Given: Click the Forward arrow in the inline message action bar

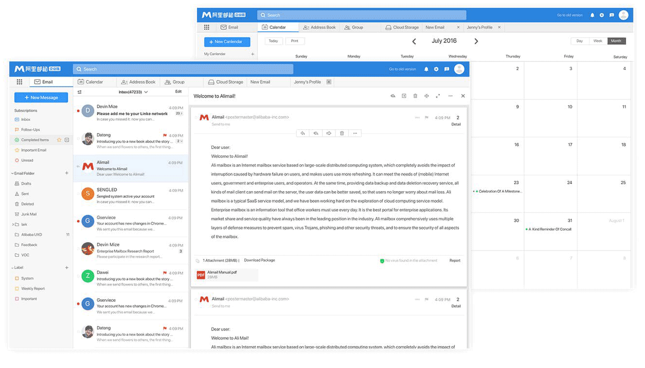Looking at the screenshot, I should (x=329, y=133).
